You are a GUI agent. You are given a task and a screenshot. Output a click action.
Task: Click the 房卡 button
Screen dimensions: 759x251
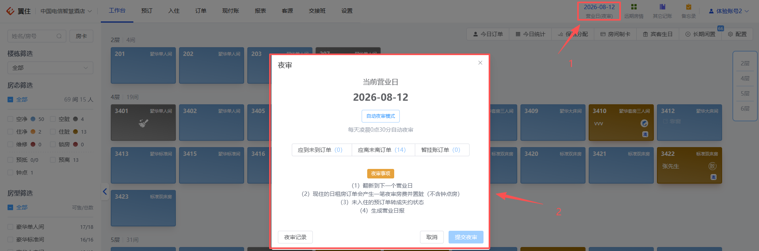[81, 36]
